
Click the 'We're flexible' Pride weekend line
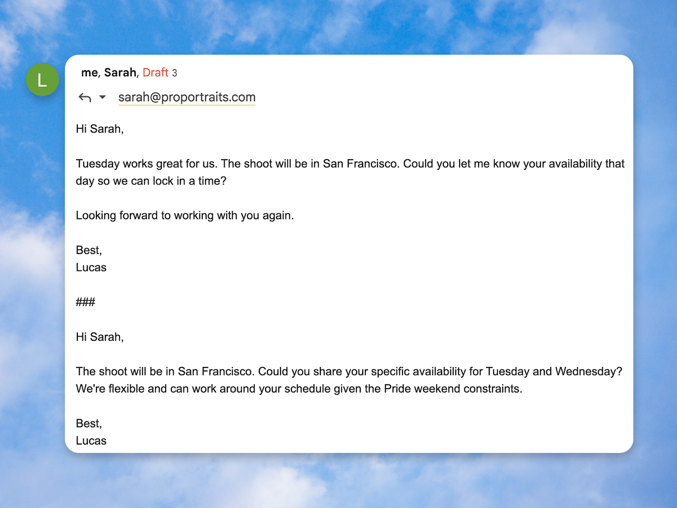[299, 389]
